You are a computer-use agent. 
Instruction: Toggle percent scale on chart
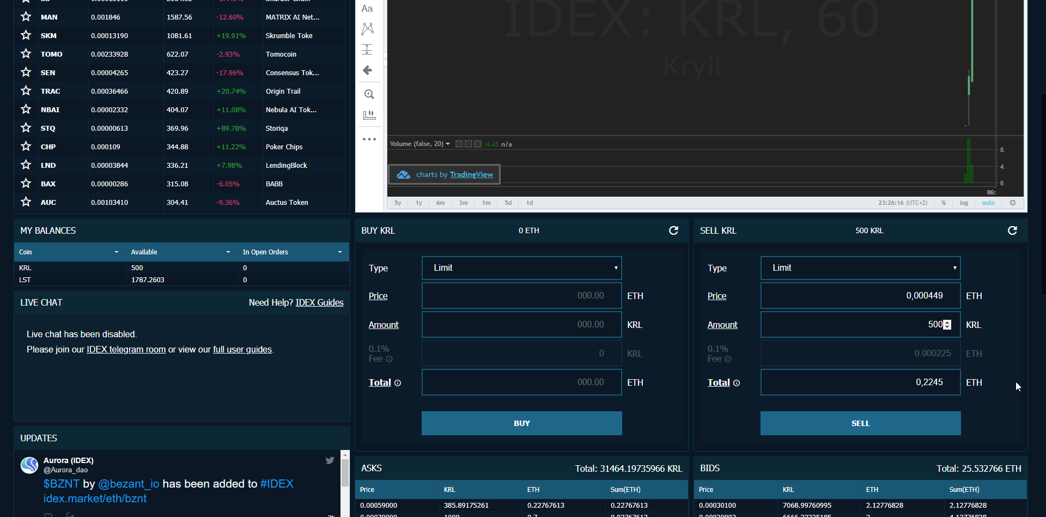tap(944, 203)
